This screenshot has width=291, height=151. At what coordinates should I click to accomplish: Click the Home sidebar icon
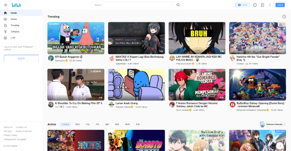5,13
